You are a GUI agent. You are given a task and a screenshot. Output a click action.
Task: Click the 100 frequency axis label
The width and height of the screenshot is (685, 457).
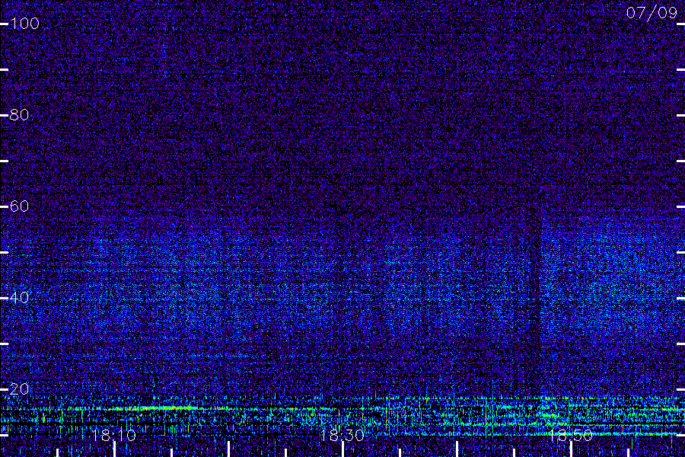tap(24, 24)
